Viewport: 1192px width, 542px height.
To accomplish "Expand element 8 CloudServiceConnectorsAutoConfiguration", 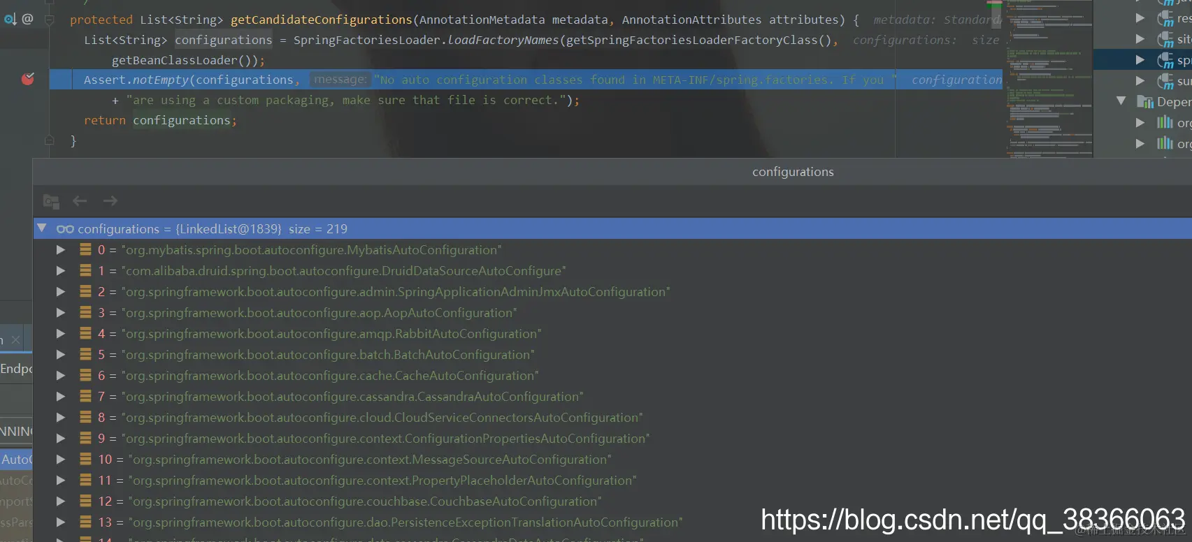I will tap(61, 417).
